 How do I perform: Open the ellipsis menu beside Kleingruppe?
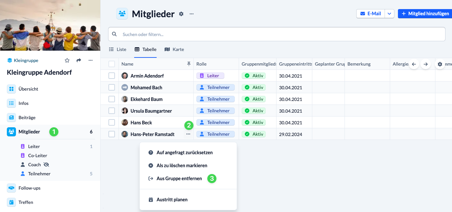(91, 60)
